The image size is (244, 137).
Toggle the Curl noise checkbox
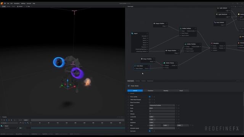[149, 131]
